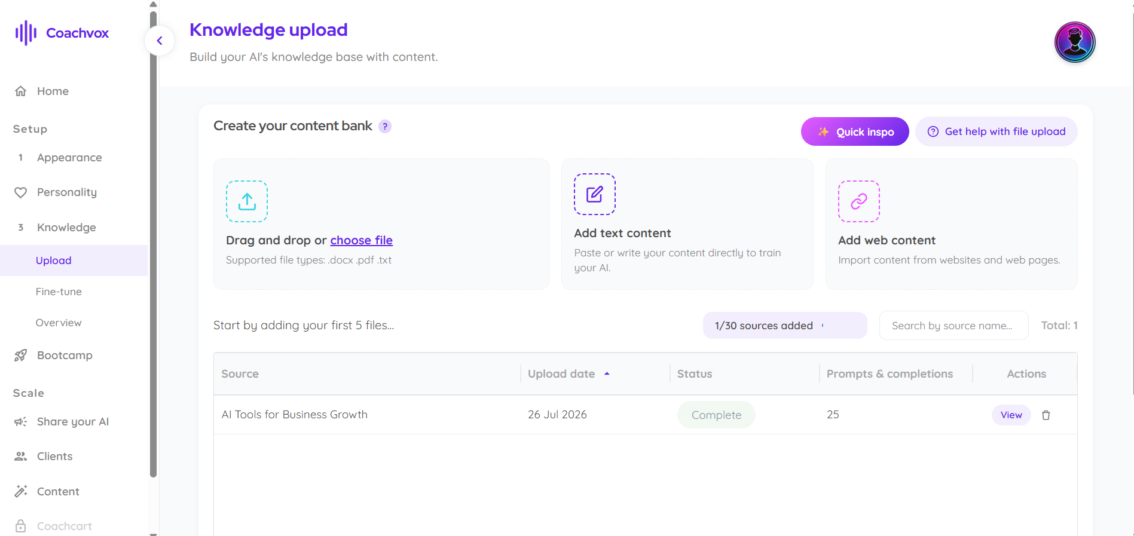Open the Appearance setup page
The width and height of the screenshot is (1134, 536).
point(69,158)
